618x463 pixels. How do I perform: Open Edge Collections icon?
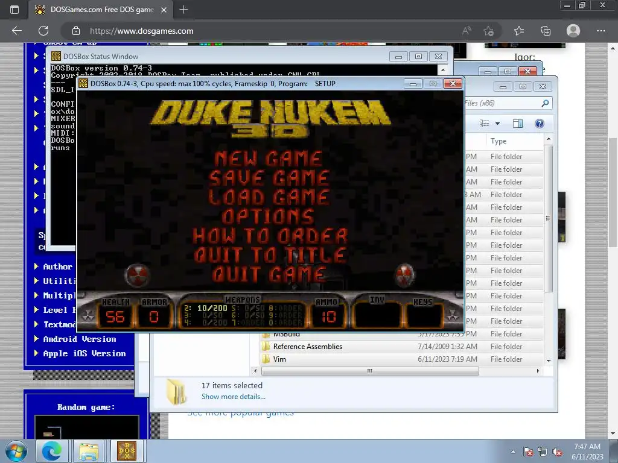(546, 31)
